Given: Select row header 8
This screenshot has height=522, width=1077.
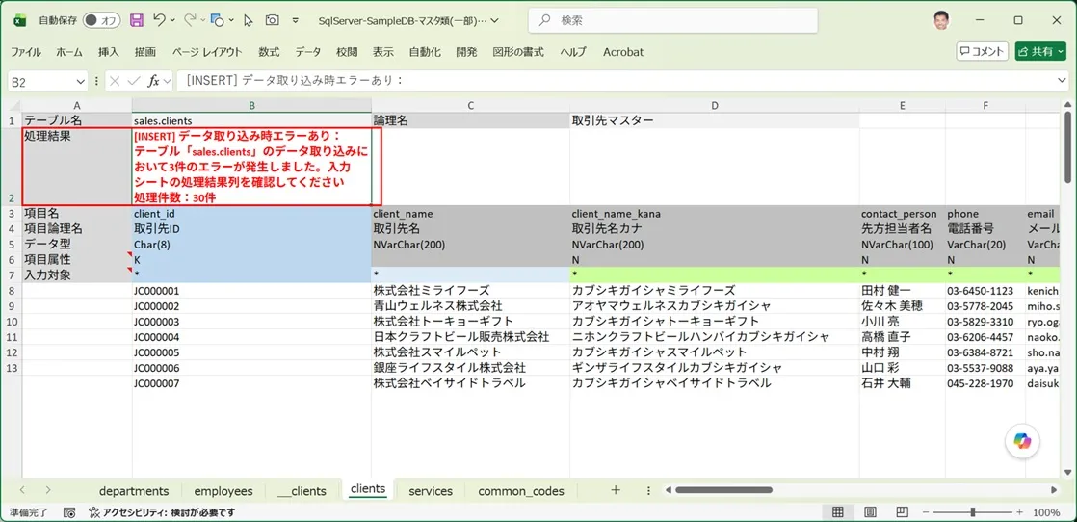Looking at the screenshot, I should (12, 291).
